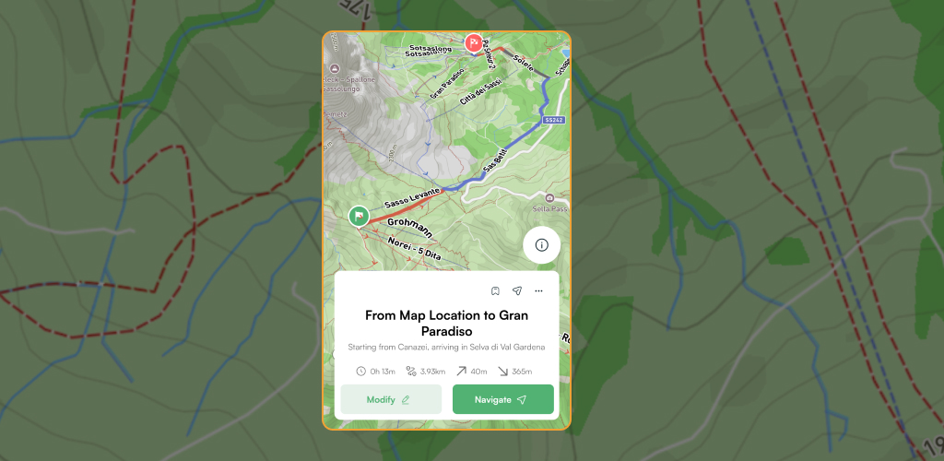Viewport: 944px width, 461px height.
Task: Tap the red finish flag marker
Action: [474, 42]
